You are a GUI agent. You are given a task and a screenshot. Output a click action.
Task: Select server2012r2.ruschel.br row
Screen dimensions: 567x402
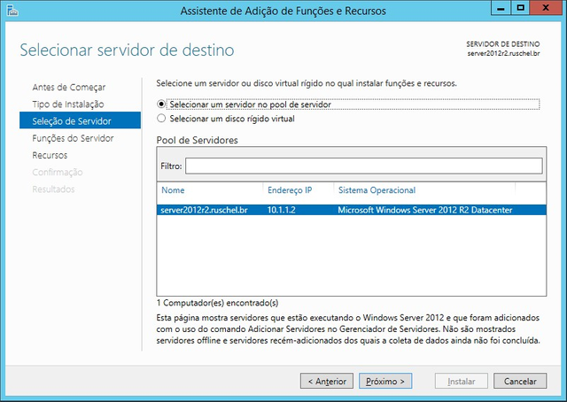click(352, 210)
